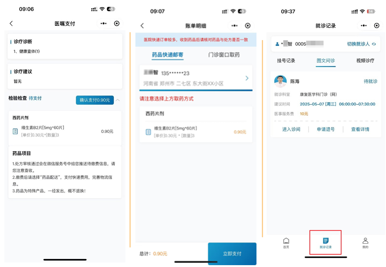
Task: Open 就诊记录 icon in bottom bar
Action: coord(326,243)
